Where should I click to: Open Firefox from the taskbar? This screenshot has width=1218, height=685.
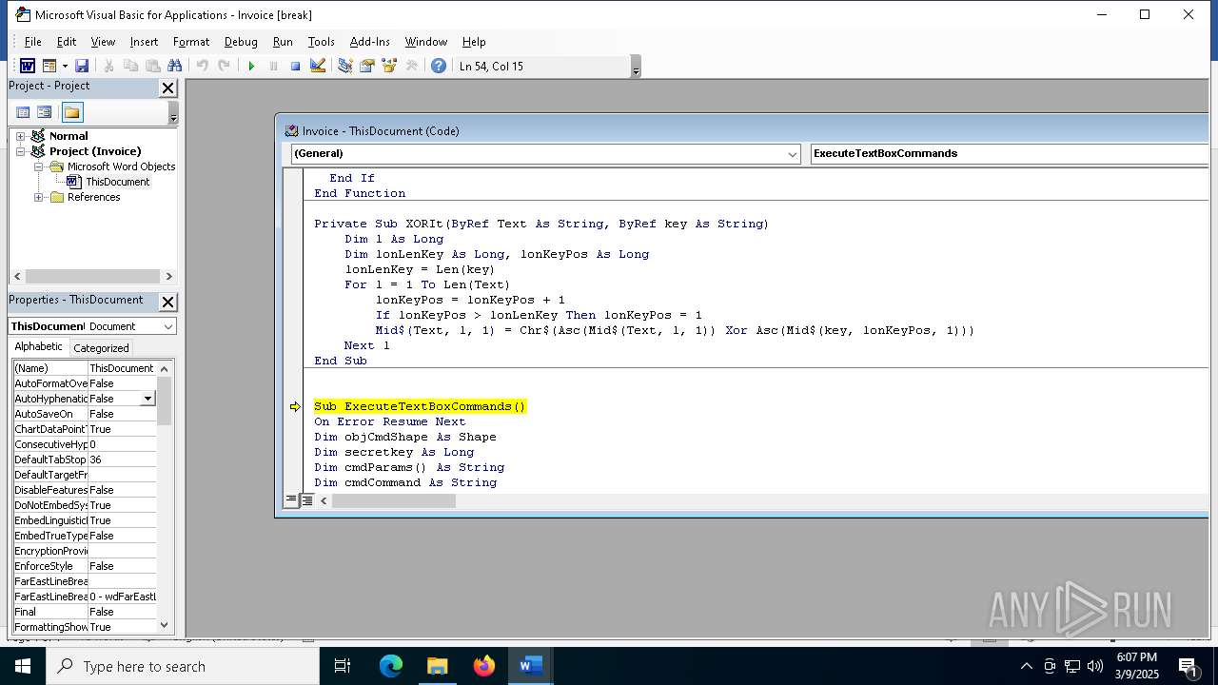tap(484, 666)
